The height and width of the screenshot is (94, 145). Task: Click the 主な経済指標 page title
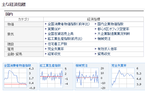pos(14,4)
